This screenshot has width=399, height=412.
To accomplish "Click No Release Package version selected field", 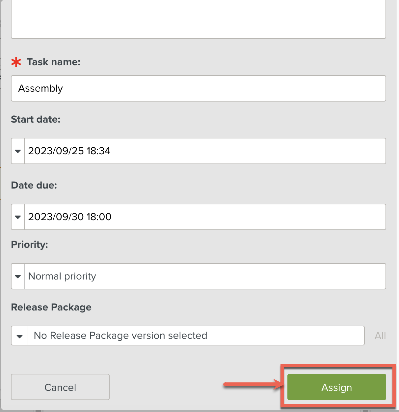I will [196, 336].
